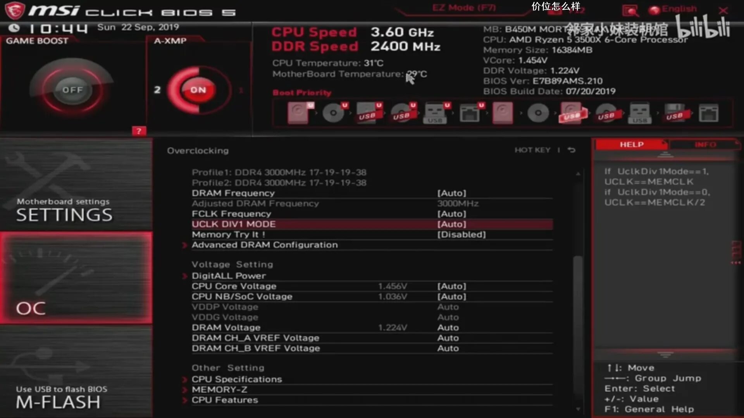Toggle the GAME BOOST OFF knob
The image size is (744, 418).
72,90
